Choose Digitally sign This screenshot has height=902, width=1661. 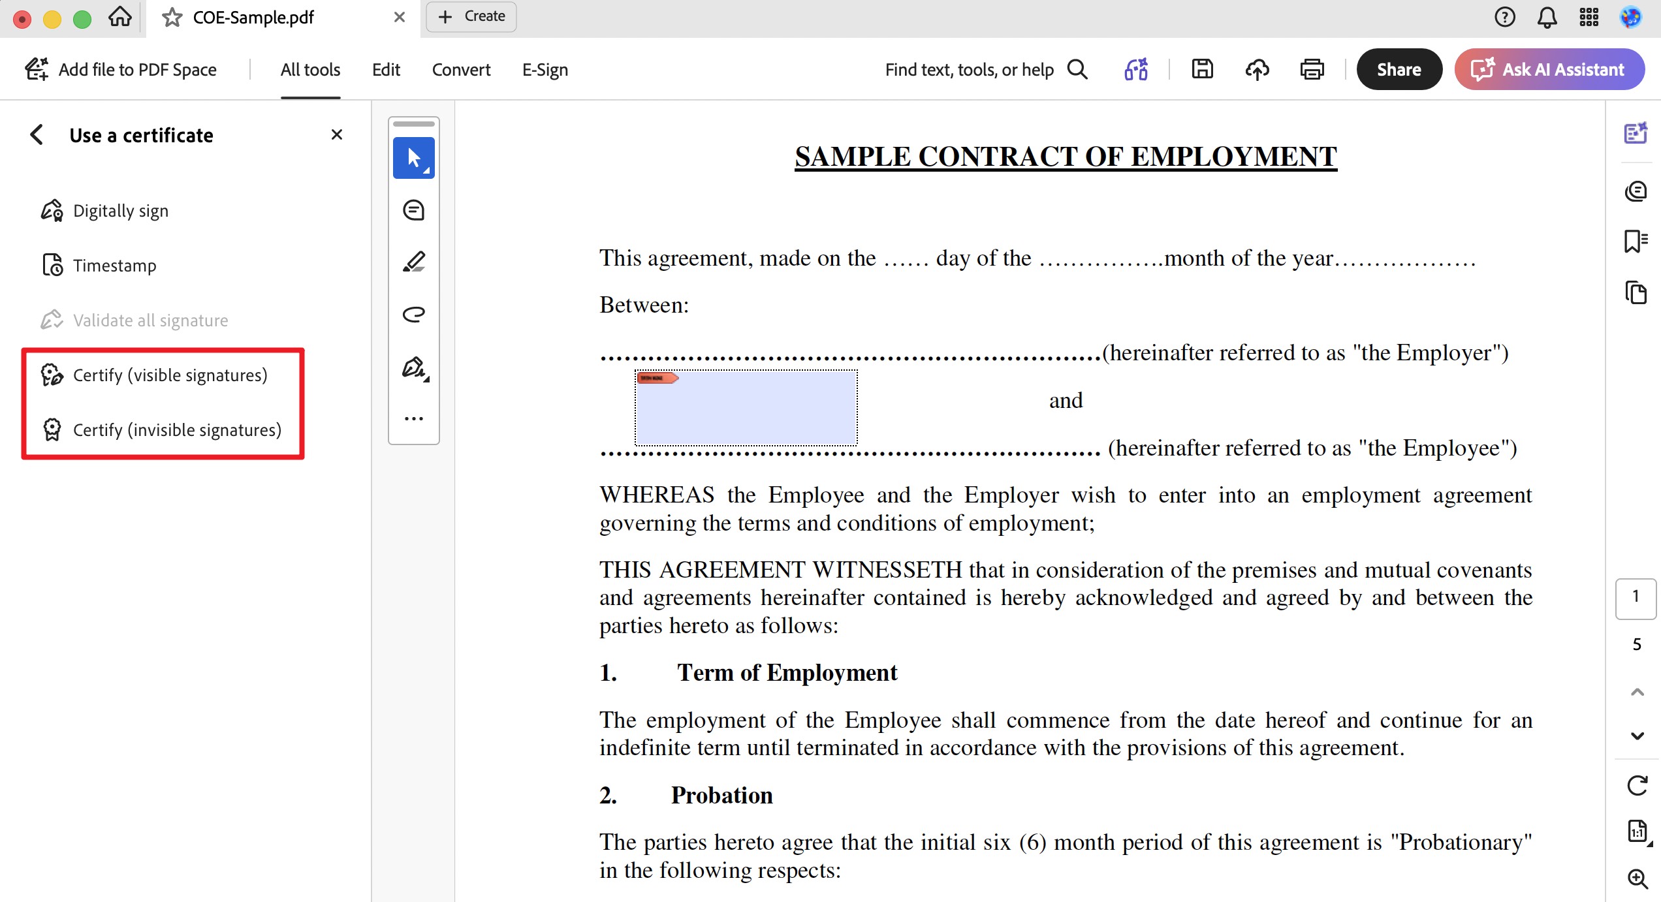click(x=104, y=211)
